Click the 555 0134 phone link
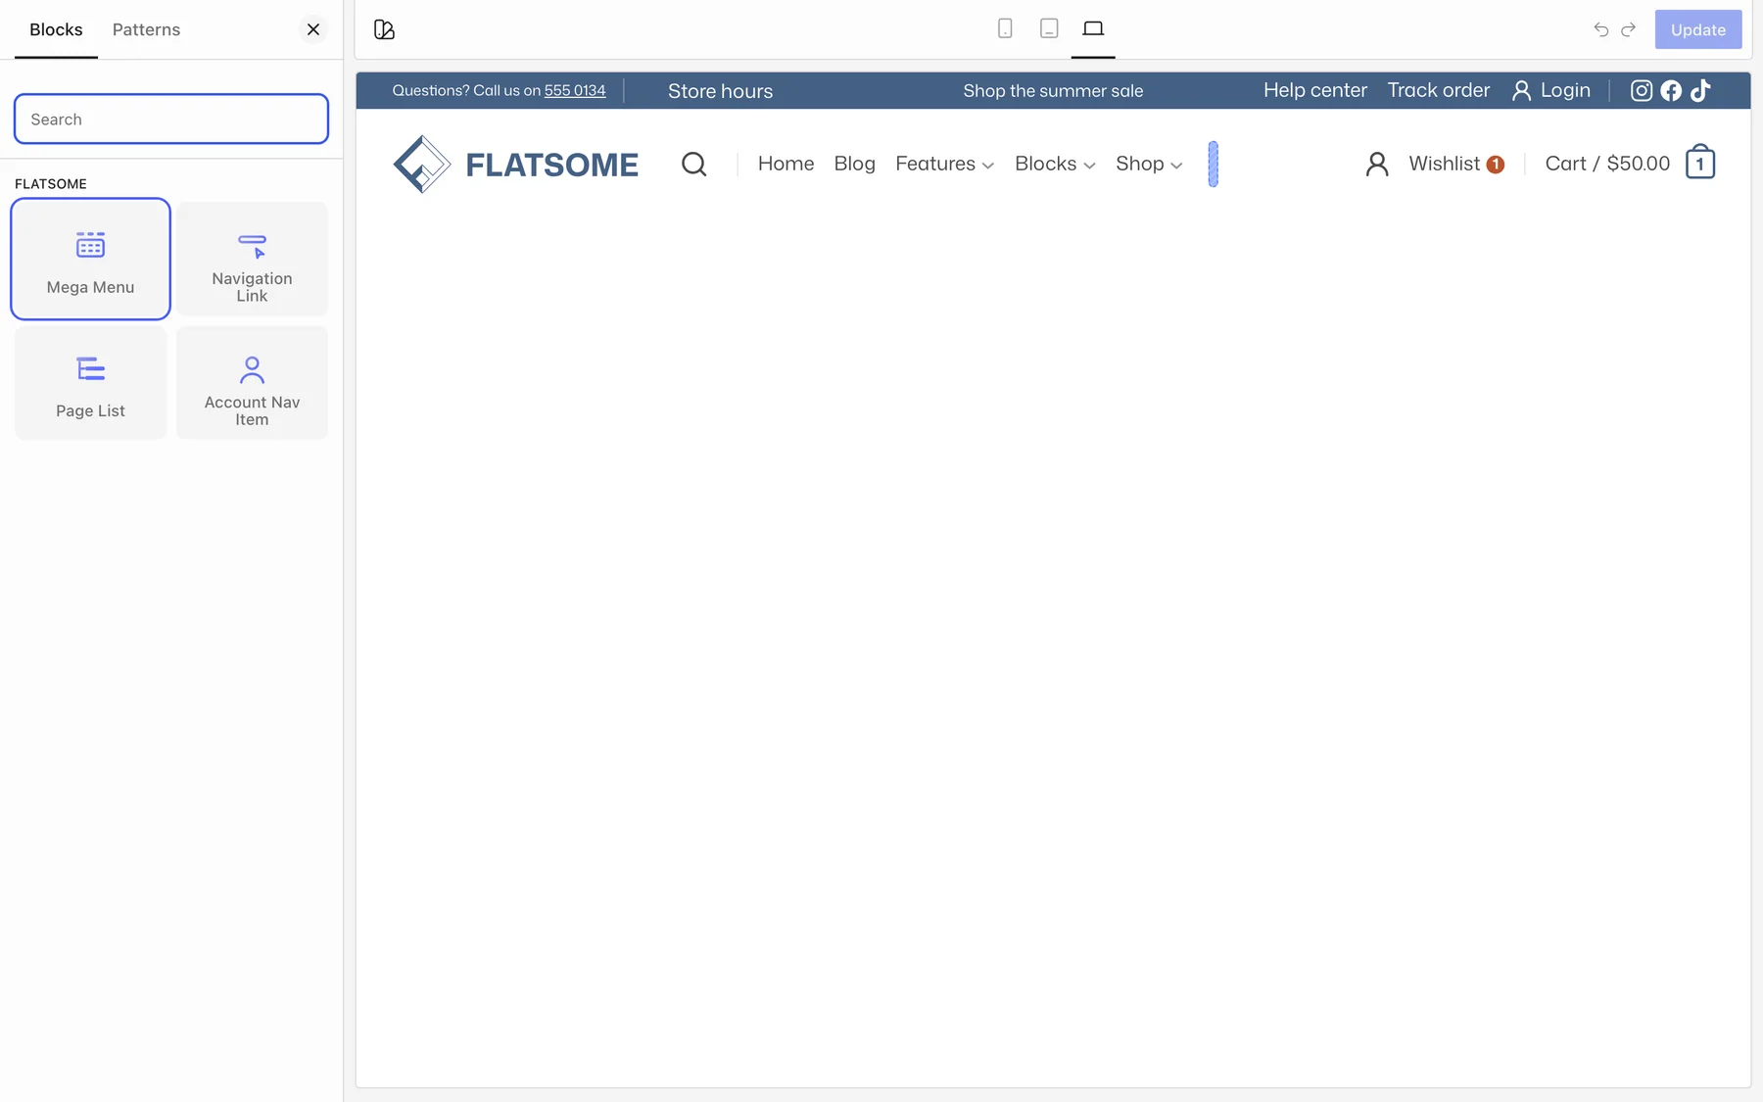This screenshot has width=1763, height=1102. point(575,90)
